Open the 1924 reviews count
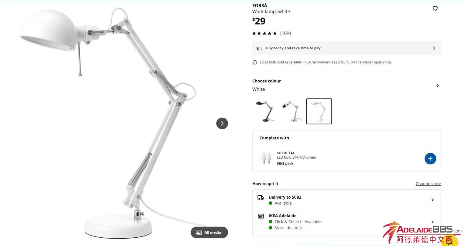 285,33
